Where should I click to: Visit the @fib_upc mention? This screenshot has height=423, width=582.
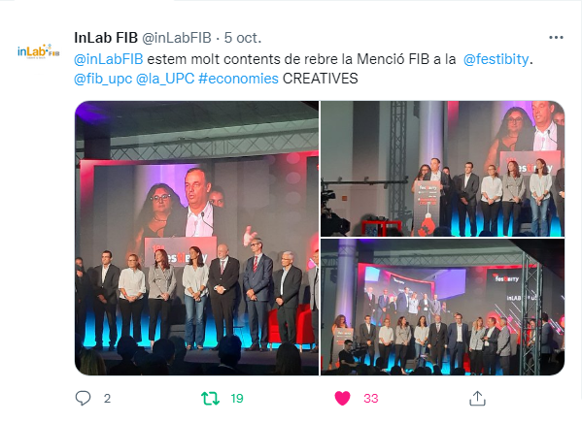(x=103, y=79)
